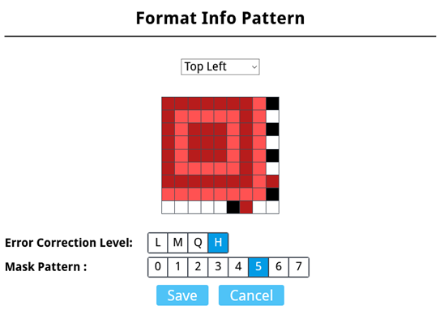
Task: Choose mask pattern 2
Action: click(198, 267)
